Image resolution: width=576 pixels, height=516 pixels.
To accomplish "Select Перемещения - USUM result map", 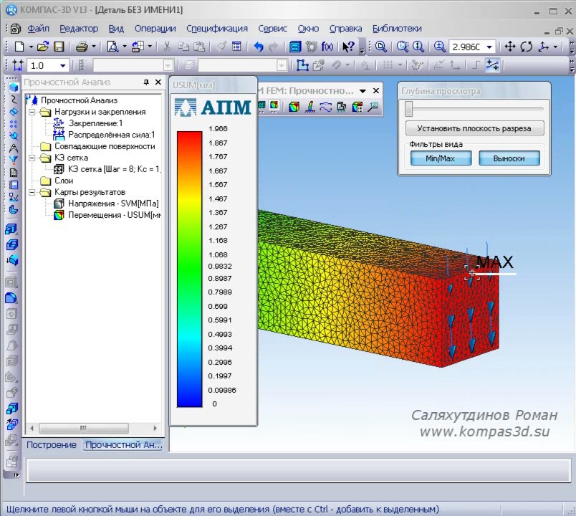I will pos(114,215).
